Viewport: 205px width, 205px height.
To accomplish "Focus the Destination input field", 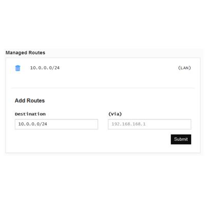I will coord(56,124).
